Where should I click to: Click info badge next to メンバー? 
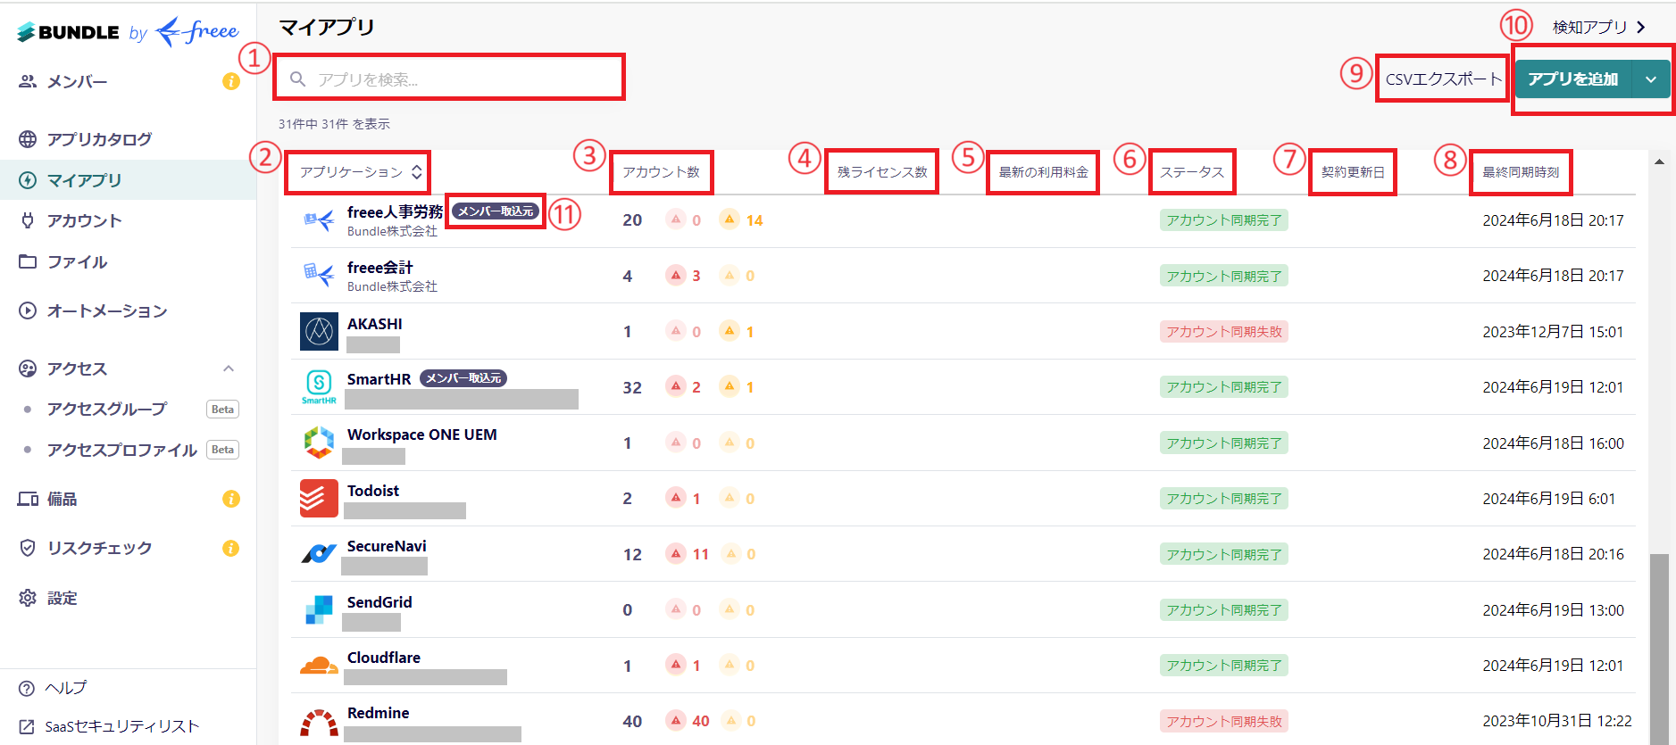(x=231, y=82)
